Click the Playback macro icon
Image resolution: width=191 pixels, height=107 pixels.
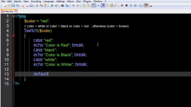pyautogui.click(x=131, y=6)
